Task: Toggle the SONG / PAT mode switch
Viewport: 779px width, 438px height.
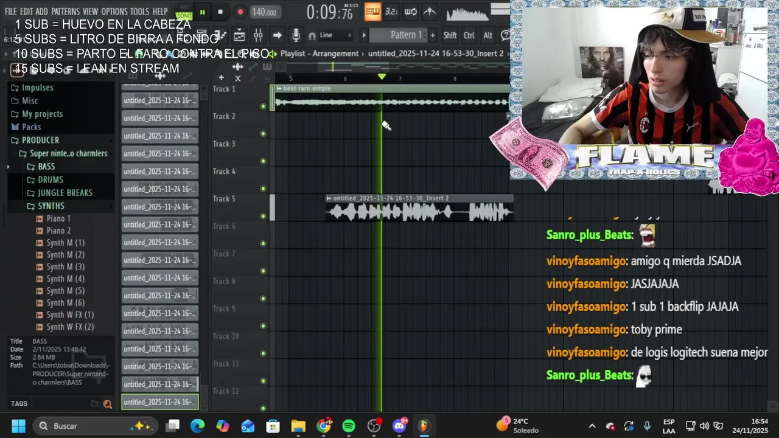Action: coord(184,12)
